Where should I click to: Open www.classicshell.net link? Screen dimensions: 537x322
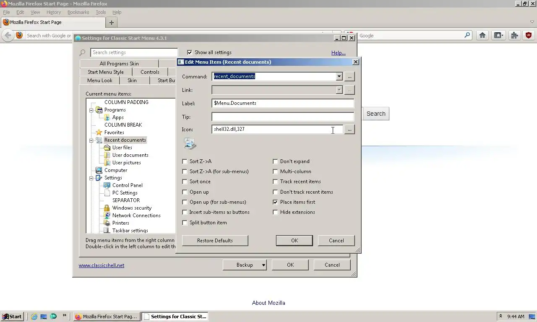(102, 265)
